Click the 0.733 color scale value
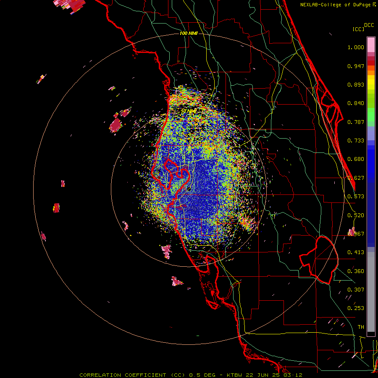 pyautogui.click(x=356, y=141)
